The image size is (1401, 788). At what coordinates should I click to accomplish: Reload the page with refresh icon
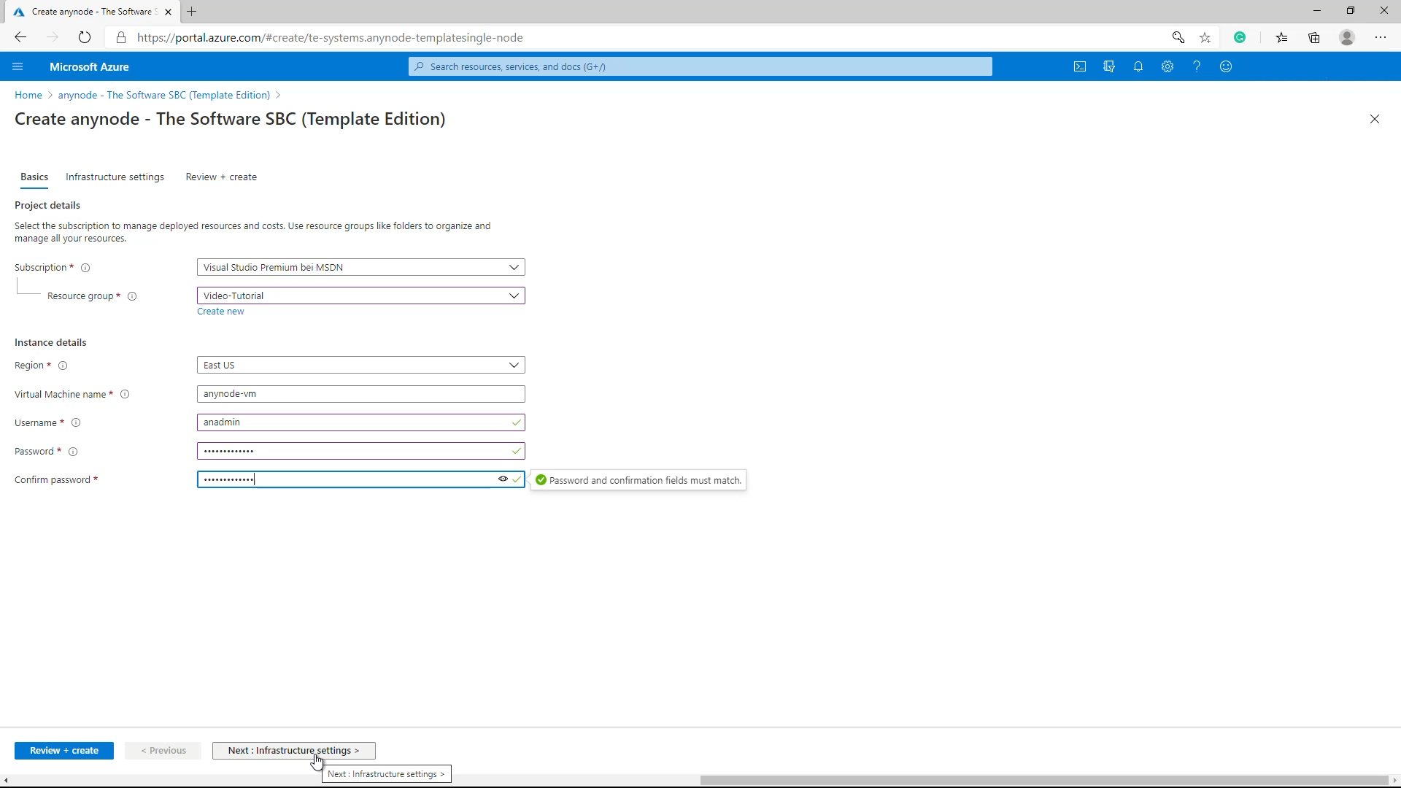pos(85,37)
